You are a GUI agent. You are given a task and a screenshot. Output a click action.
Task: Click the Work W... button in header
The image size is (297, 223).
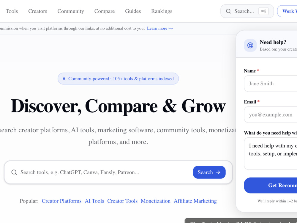(287, 11)
